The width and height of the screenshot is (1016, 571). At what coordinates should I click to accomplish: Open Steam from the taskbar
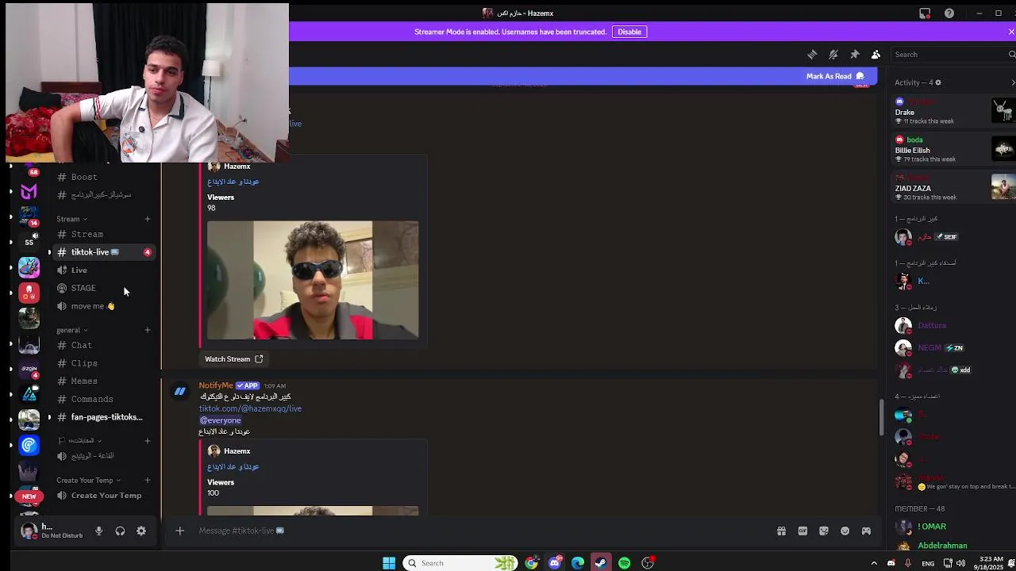601,563
